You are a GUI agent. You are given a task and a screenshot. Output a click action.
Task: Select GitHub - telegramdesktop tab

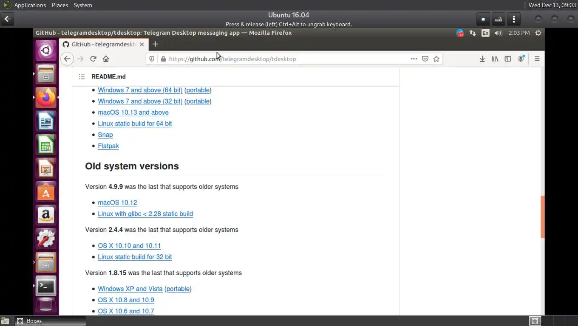tap(104, 44)
